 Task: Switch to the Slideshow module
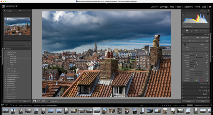click(x=188, y=7)
